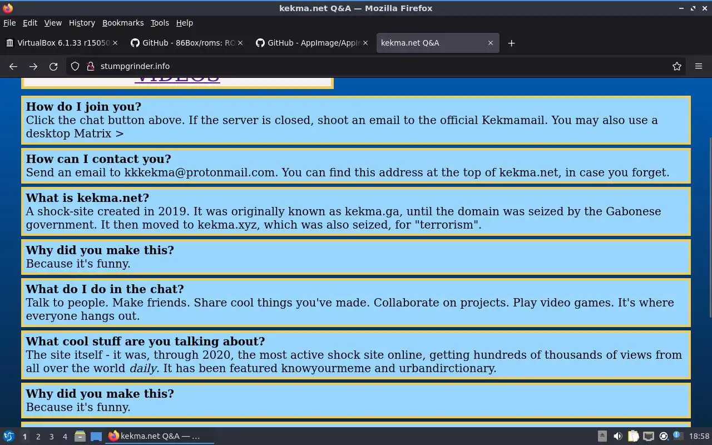The height and width of the screenshot is (445, 712).
Task: Close the VirtualBox tab
Action: click(115, 43)
